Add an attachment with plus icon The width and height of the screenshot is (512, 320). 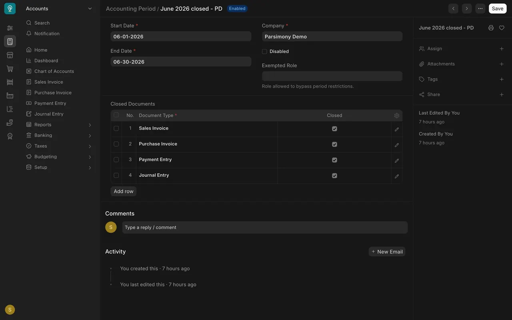pyautogui.click(x=502, y=64)
